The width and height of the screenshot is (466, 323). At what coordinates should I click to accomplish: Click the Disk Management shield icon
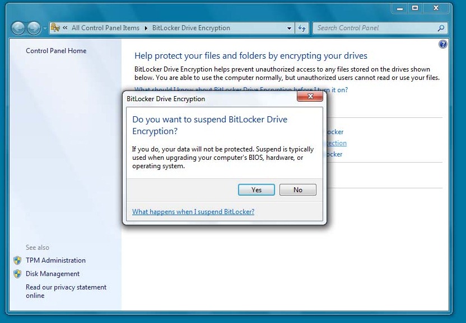17,274
